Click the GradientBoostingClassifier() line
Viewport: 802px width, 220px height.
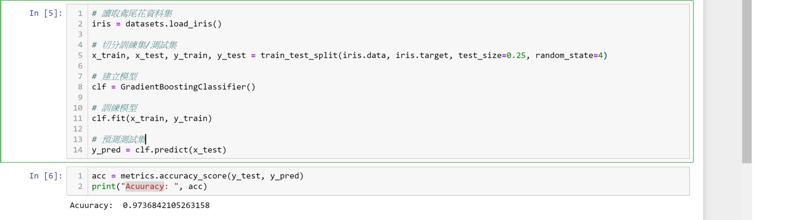coord(173,87)
